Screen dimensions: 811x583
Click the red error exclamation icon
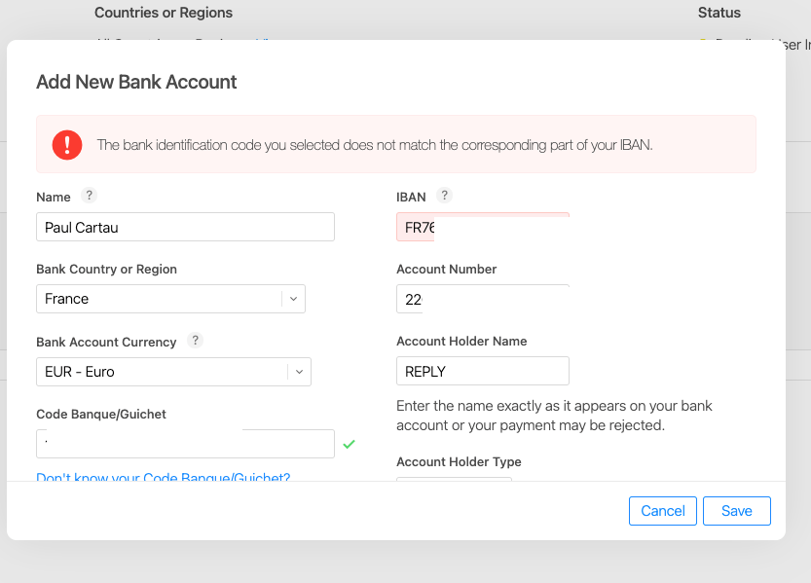(66, 144)
